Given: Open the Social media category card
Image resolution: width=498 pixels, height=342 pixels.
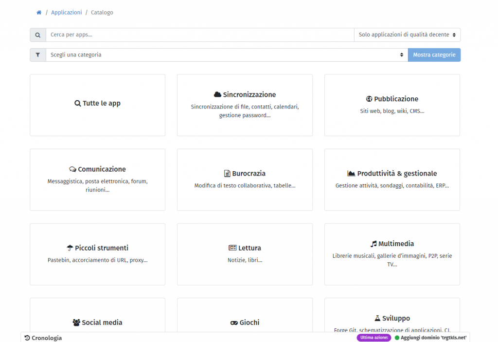Looking at the screenshot, I should (97, 322).
